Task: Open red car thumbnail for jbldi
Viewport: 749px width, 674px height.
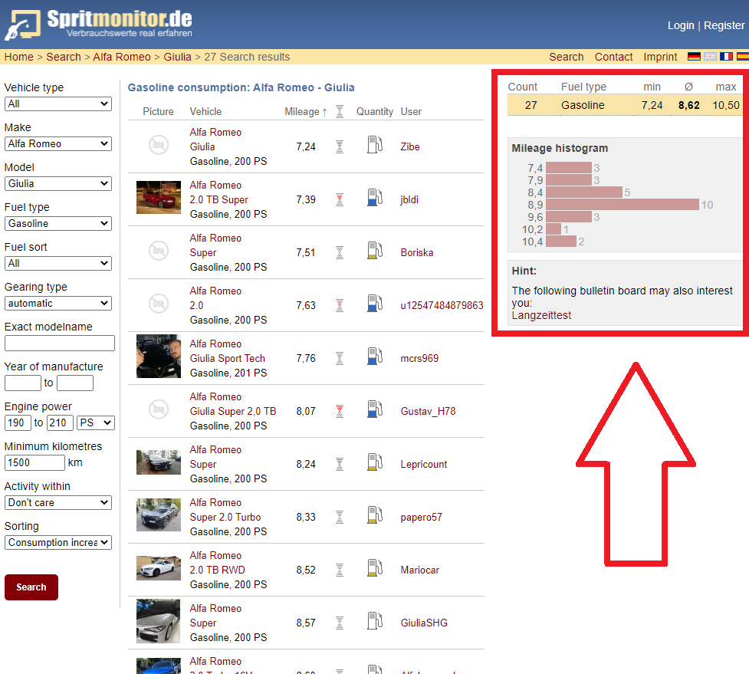Action: [x=159, y=197]
